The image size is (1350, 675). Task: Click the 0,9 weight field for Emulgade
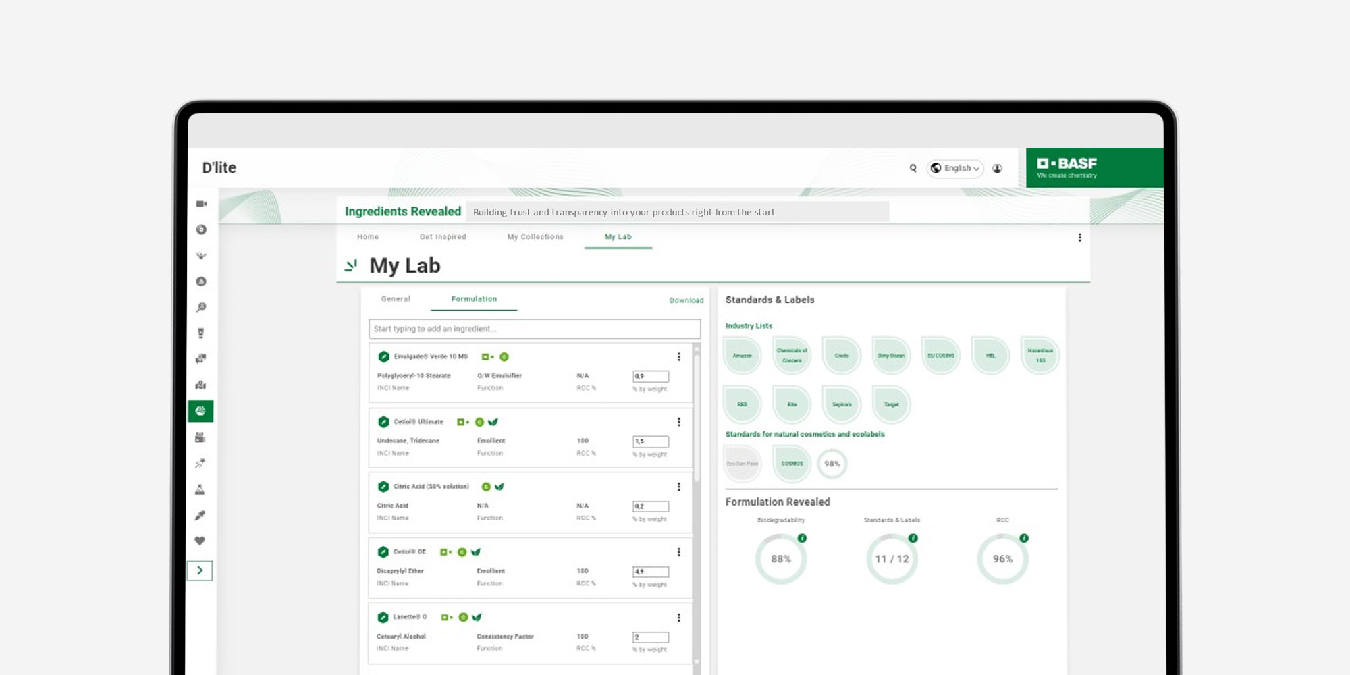(x=651, y=376)
